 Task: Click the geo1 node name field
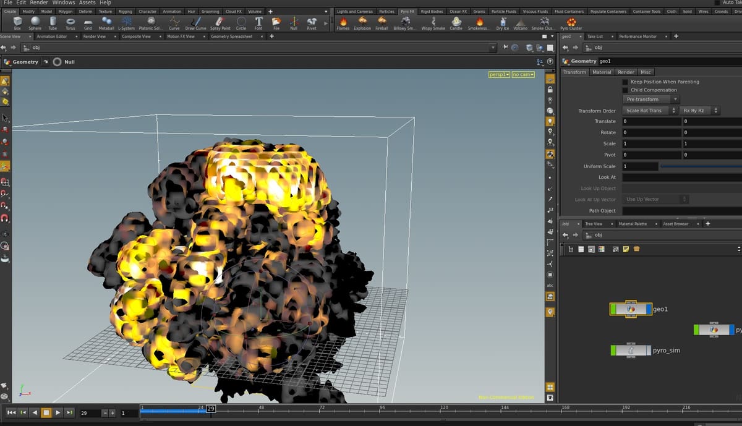click(x=669, y=61)
